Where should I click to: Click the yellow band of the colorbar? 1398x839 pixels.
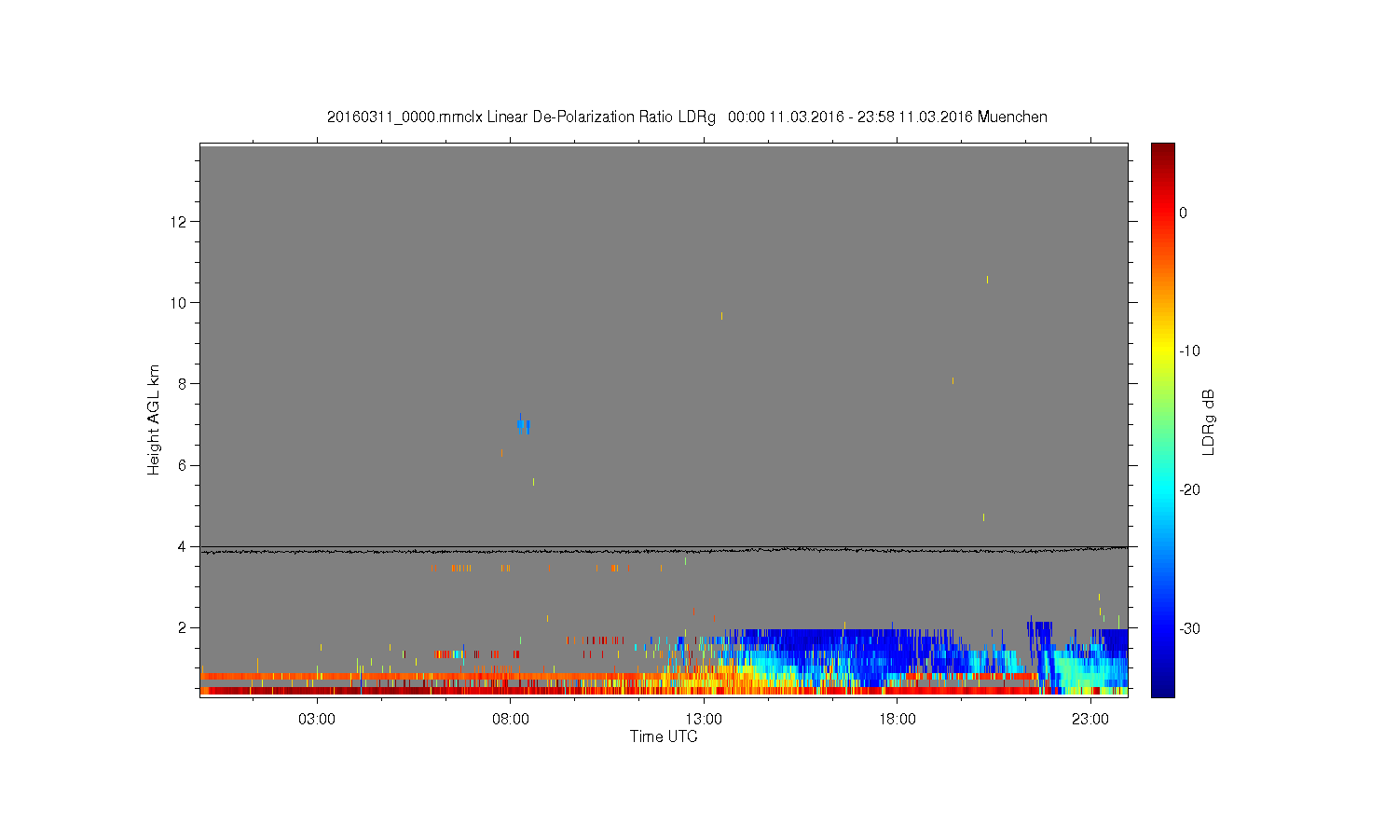pos(1163,351)
